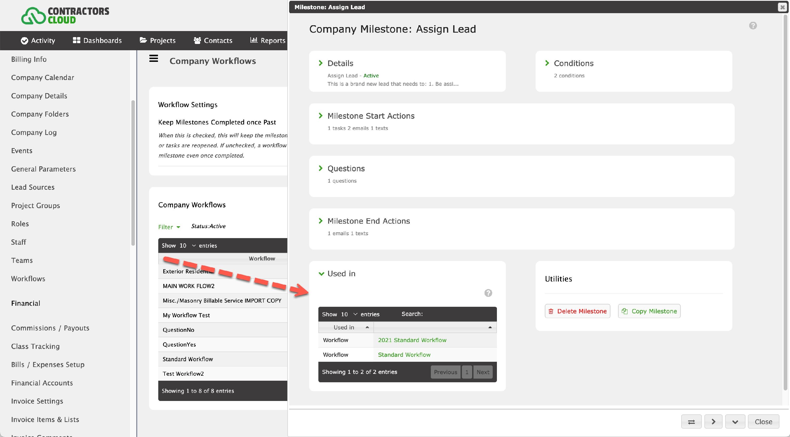Select MAIN WORK FLOW2 workflow row
Viewport: 790px width, 437px height.
(223, 286)
